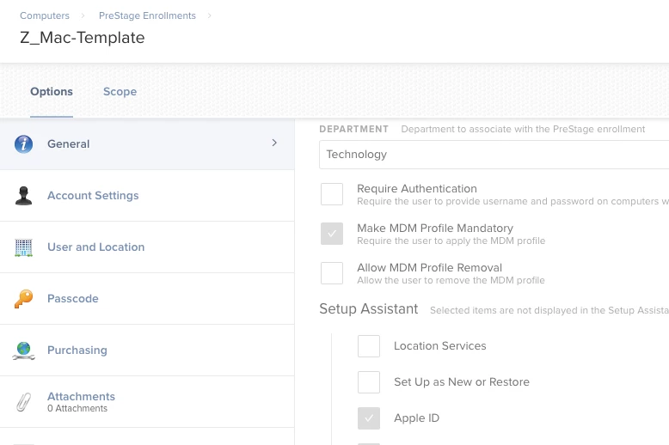Check Allow MDM Profile Removal
This screenshot has width=669, height=445.
coord(332,273)
